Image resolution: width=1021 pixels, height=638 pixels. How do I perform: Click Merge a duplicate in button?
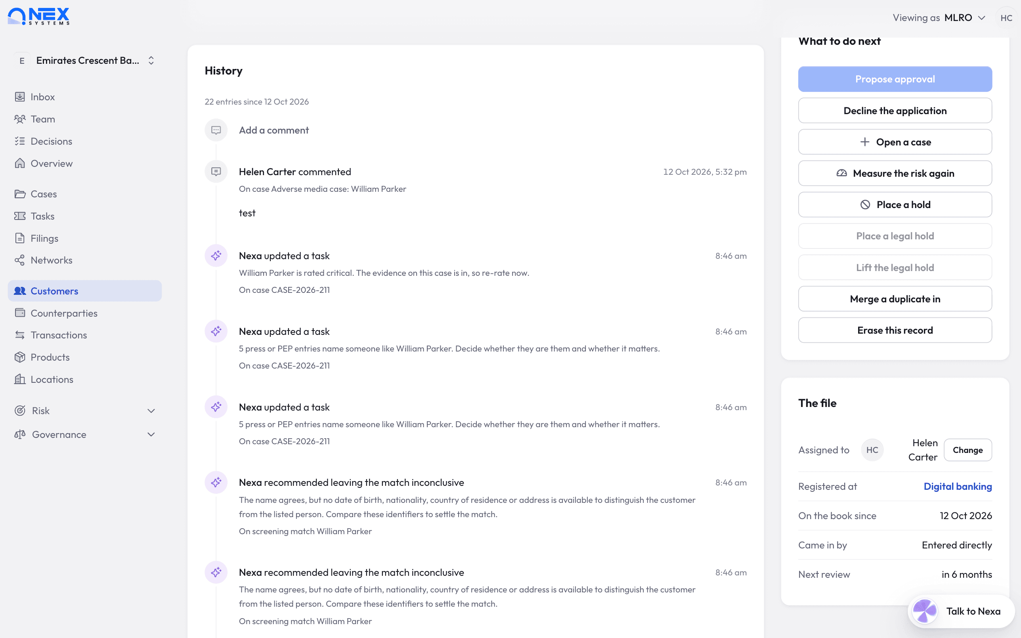coord(895,299)
